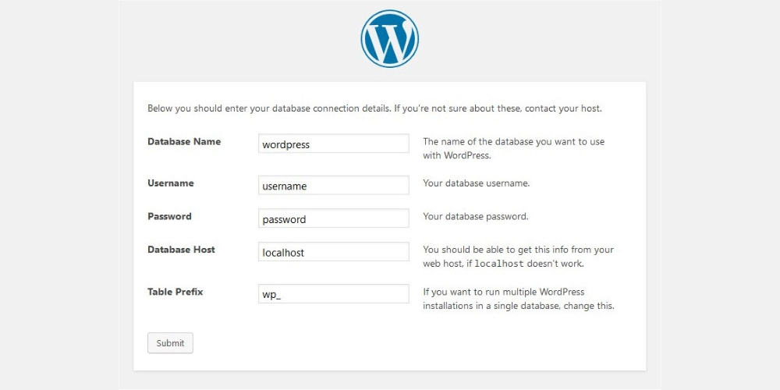Click the Username label
This screenshot has height=390, width=780.
(x=171, y=183)
